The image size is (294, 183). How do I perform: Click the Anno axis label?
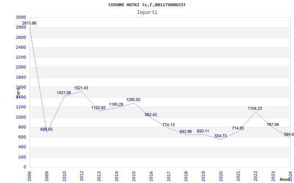pyautogui.click(x=285, y=179)
